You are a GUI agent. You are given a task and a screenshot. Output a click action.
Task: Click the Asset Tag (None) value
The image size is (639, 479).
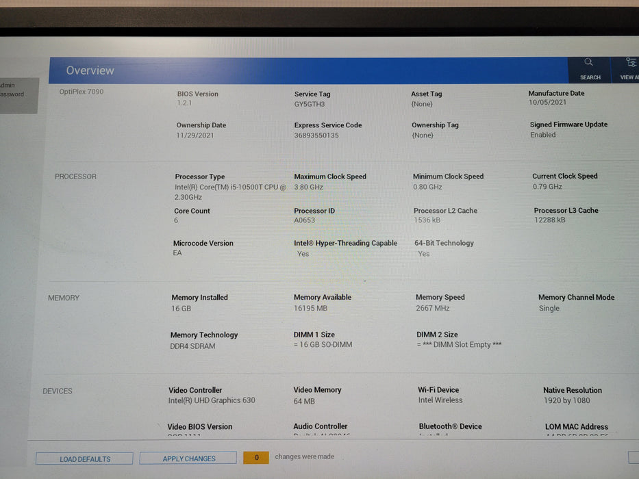point(422,104)
